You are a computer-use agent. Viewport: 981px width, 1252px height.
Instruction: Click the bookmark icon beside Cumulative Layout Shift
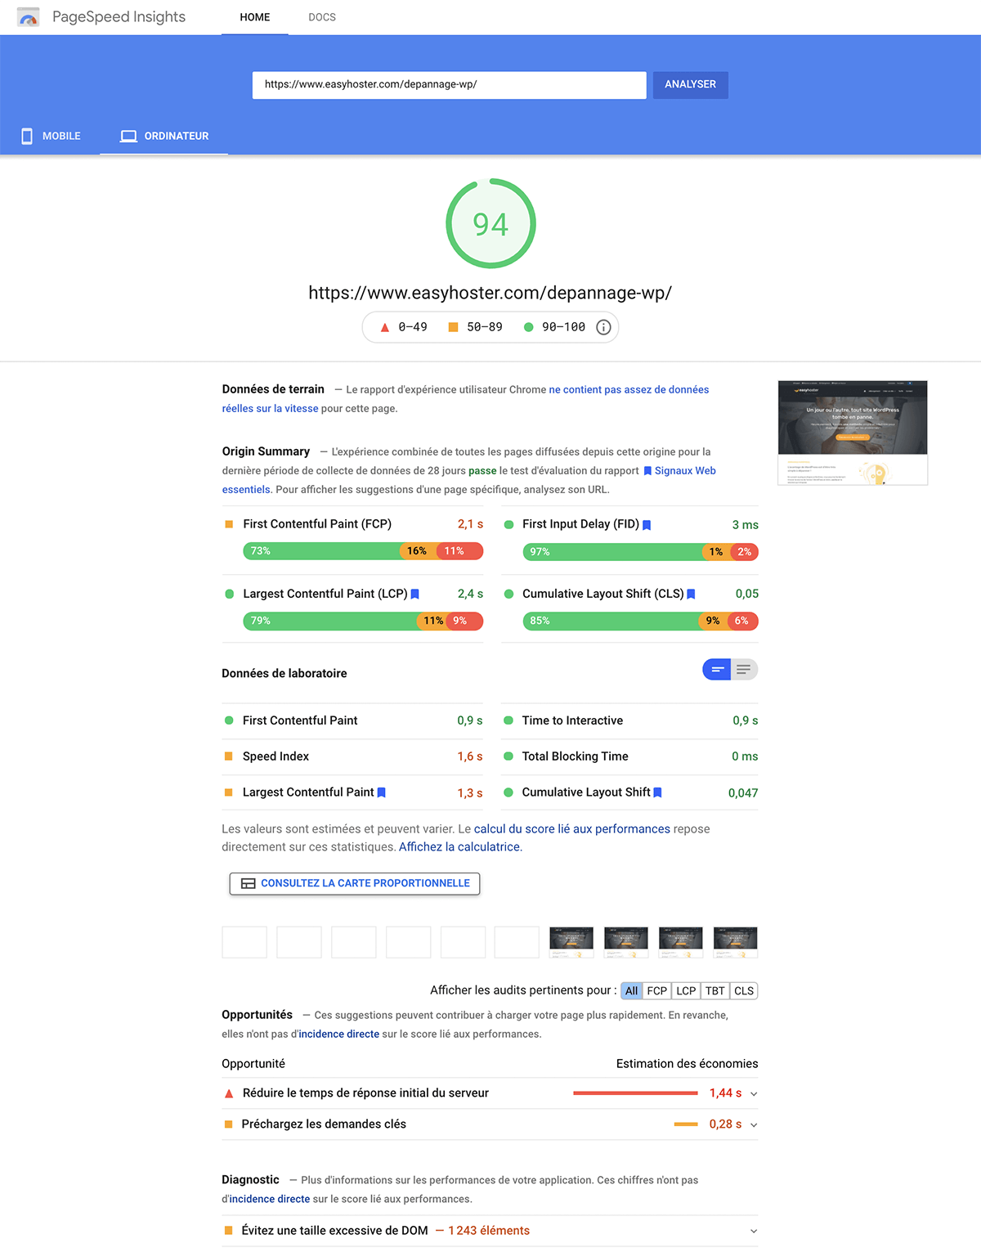click(x=691, y=593)
